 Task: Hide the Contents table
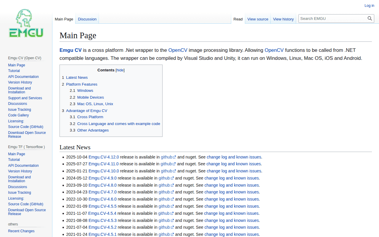[120, 70]
